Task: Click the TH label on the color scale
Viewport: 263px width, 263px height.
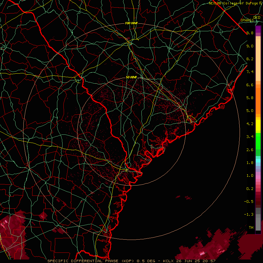Action: (251, 227)
